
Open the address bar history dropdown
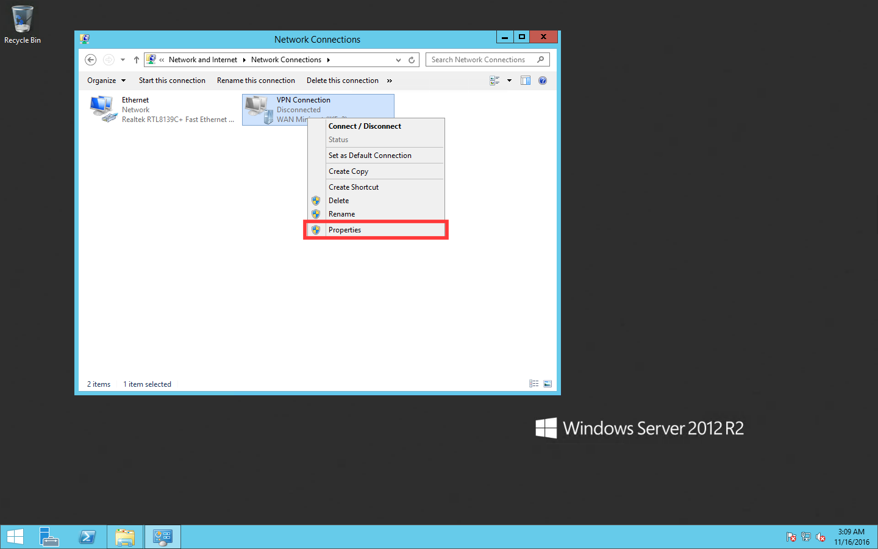(x=398, y=60)
